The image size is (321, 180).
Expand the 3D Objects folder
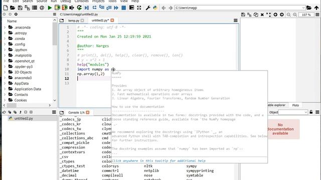click(5, 72)
